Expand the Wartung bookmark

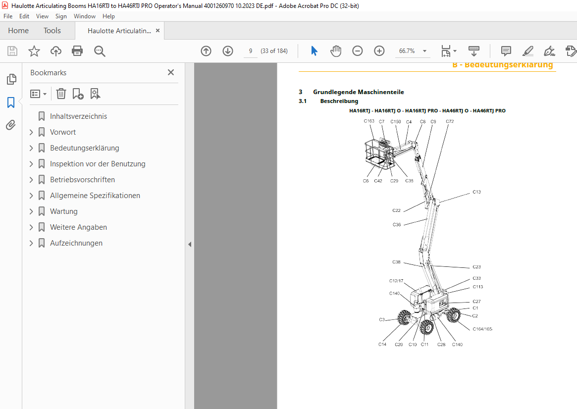point(31,211)
